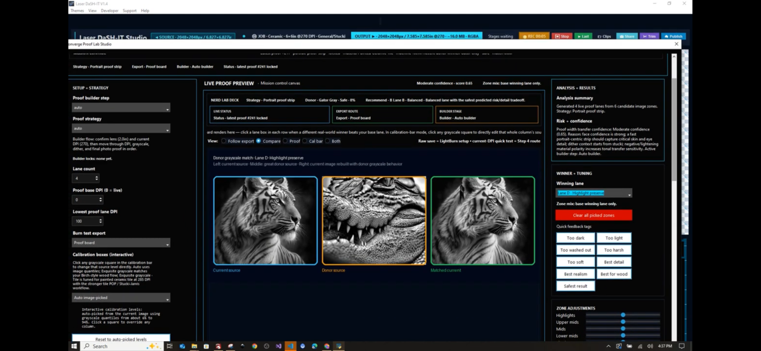The image size is (761, 351).
Task: Open Google Chrome from the taskbar
Action: click(x=254, y=346)
